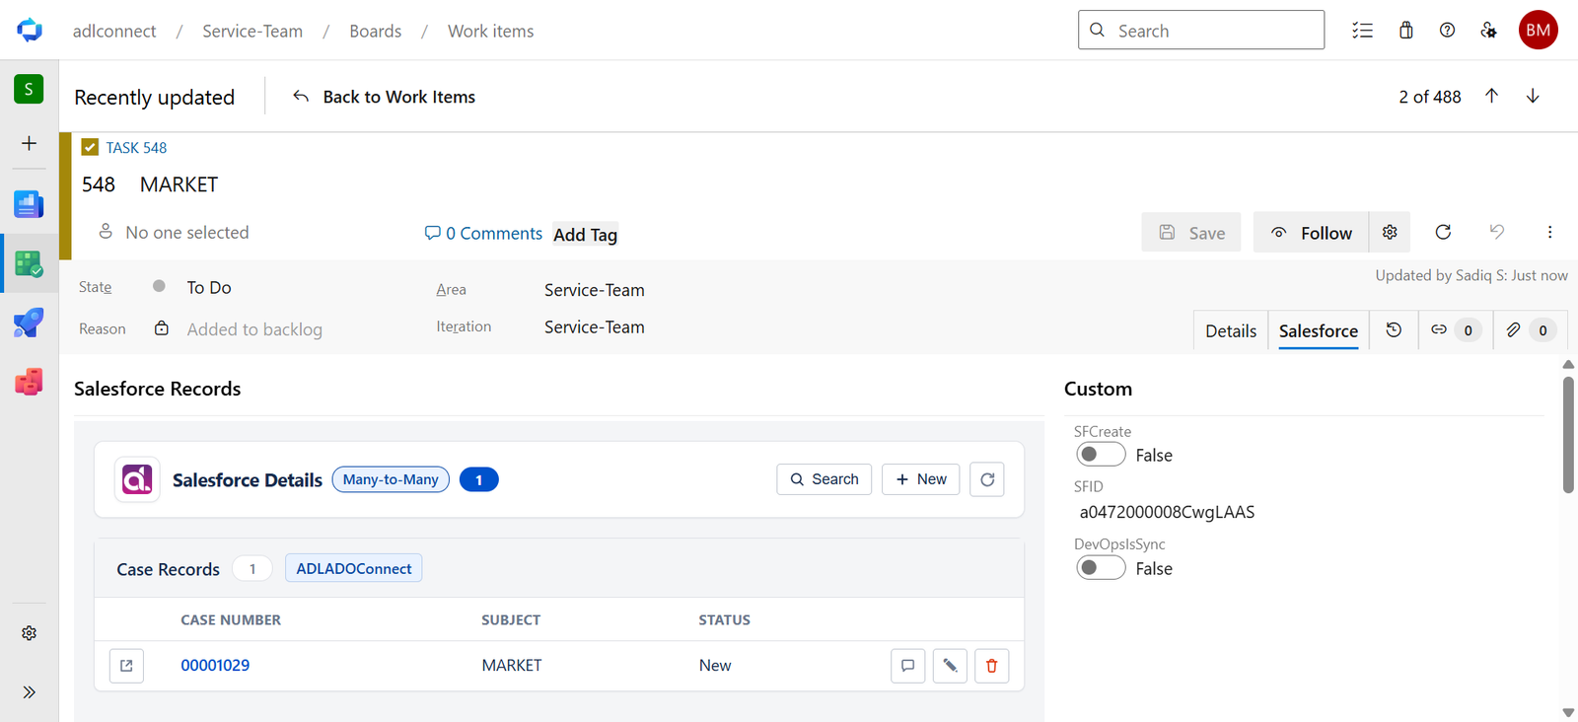Click the Boards breadcrumb
Viewport: 1578px width, 722px height.
(375, 31)
